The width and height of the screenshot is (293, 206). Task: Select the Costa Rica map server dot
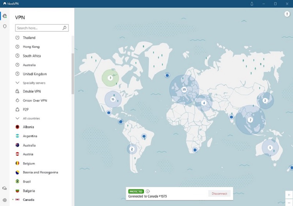[121, 122]
